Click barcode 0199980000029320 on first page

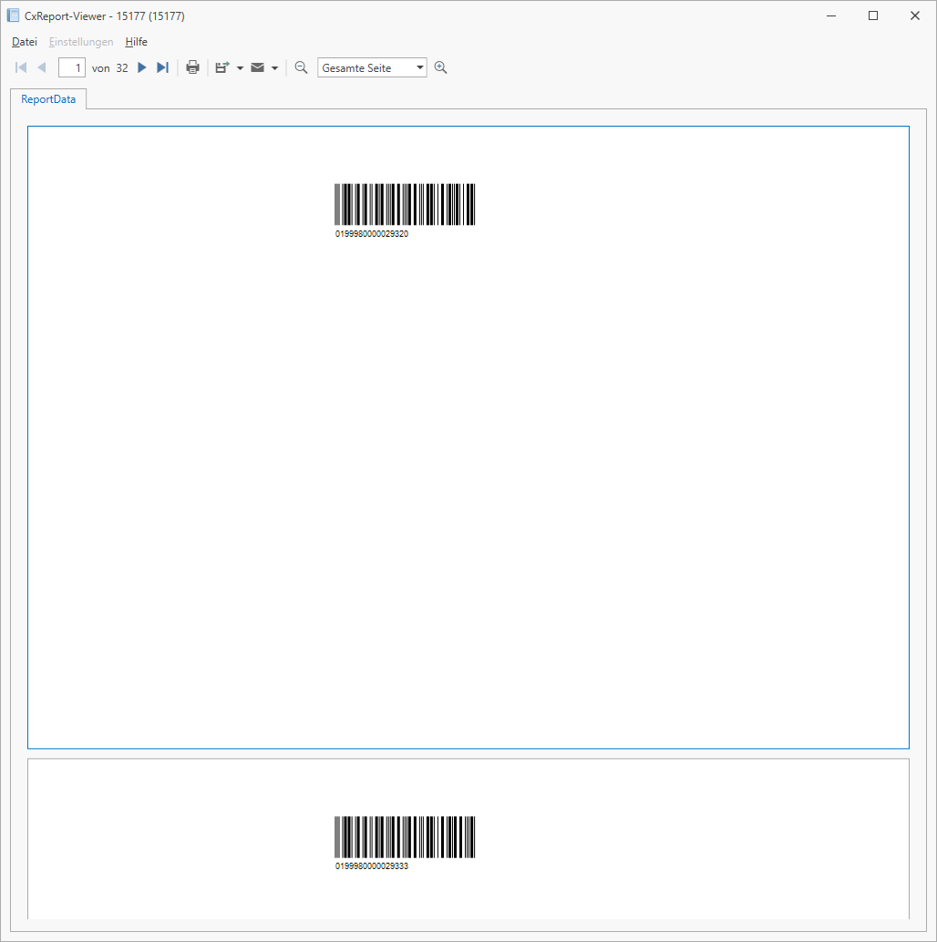405,204
